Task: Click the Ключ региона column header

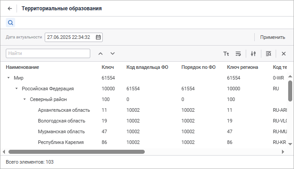Action: coord(243,67)
